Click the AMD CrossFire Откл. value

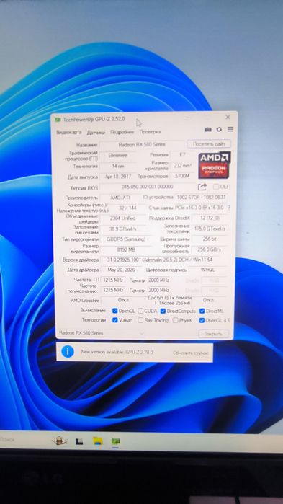(x=123, y=300)
